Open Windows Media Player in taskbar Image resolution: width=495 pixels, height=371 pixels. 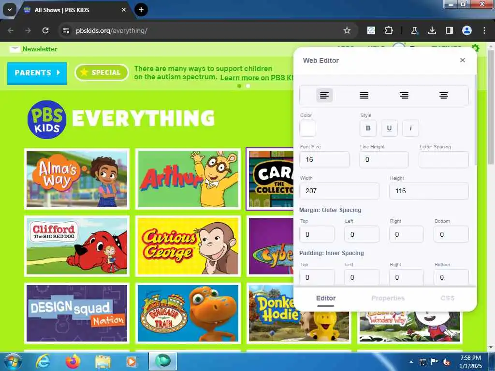(131, 361)
